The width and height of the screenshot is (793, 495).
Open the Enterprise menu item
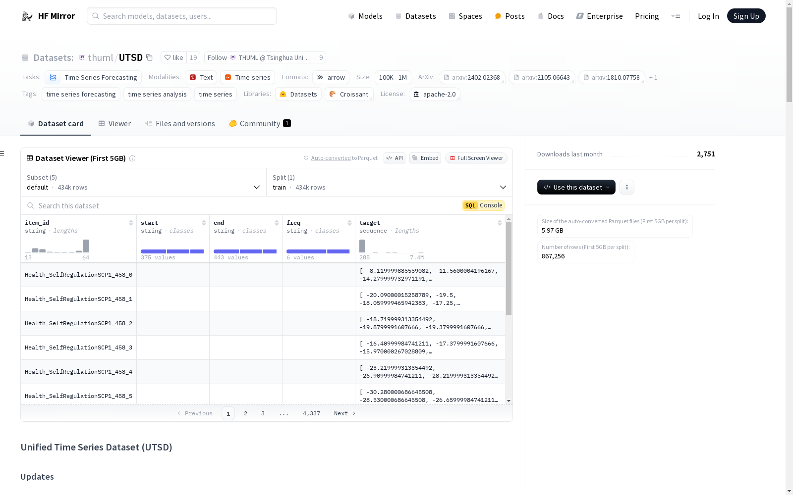[x=599, y=16]
